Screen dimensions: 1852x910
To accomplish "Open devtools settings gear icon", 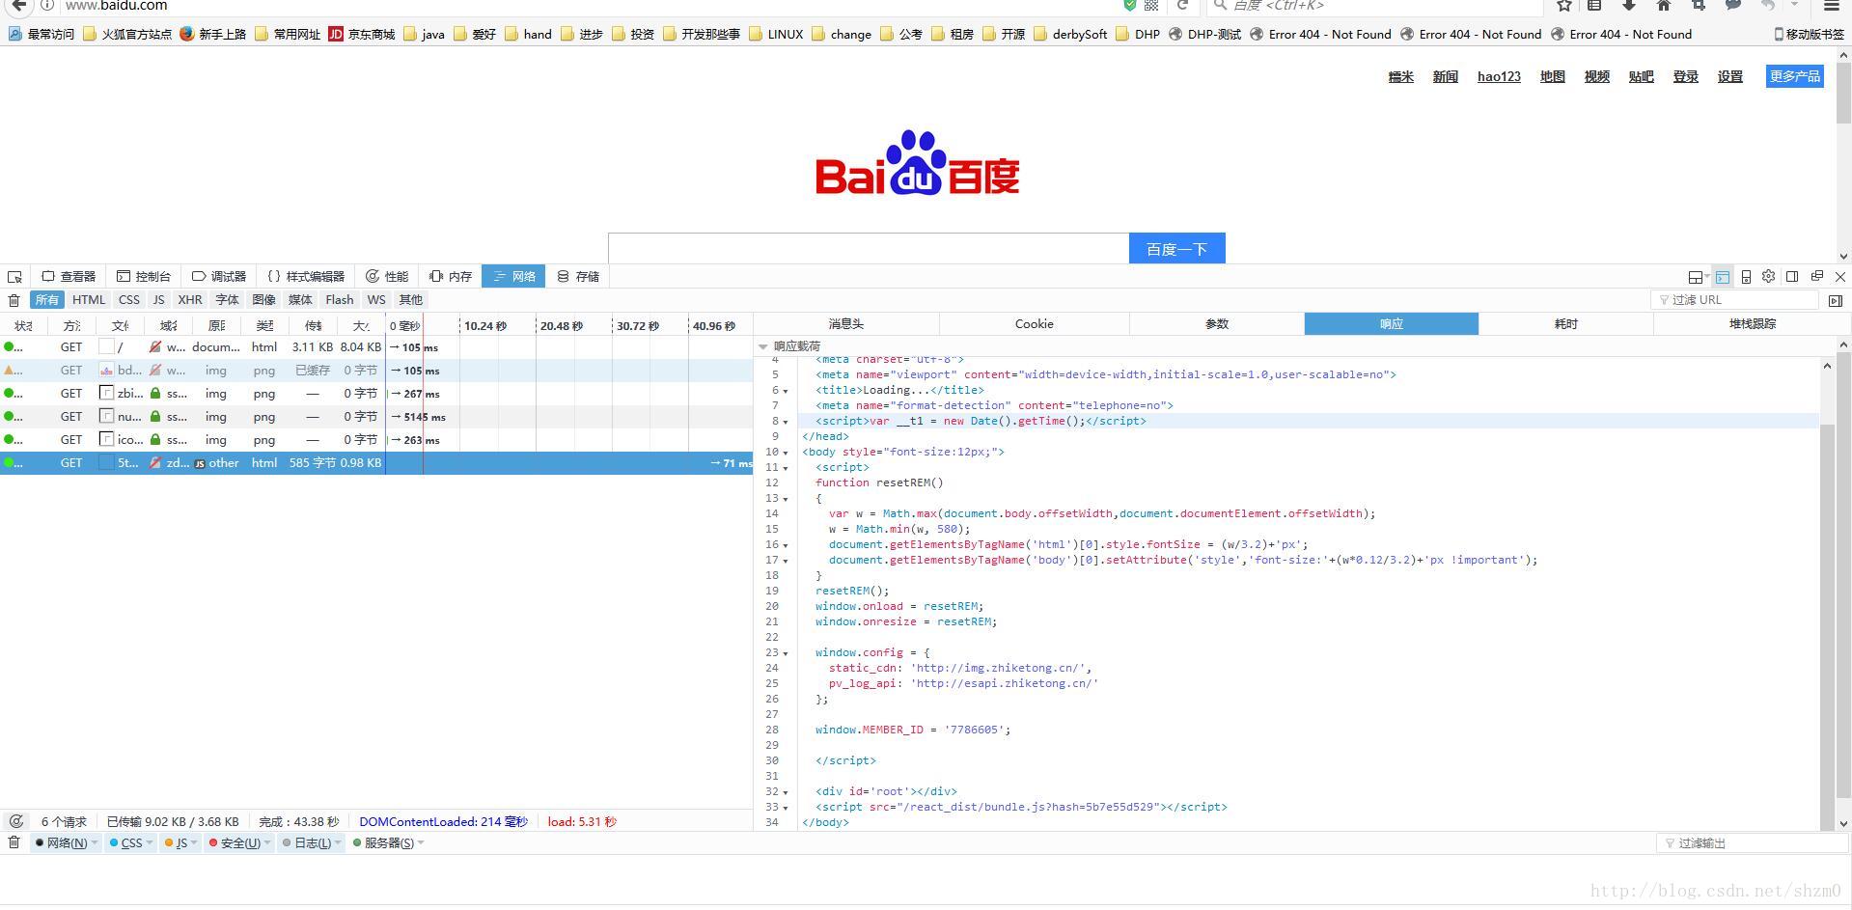I will (1768, 276).
